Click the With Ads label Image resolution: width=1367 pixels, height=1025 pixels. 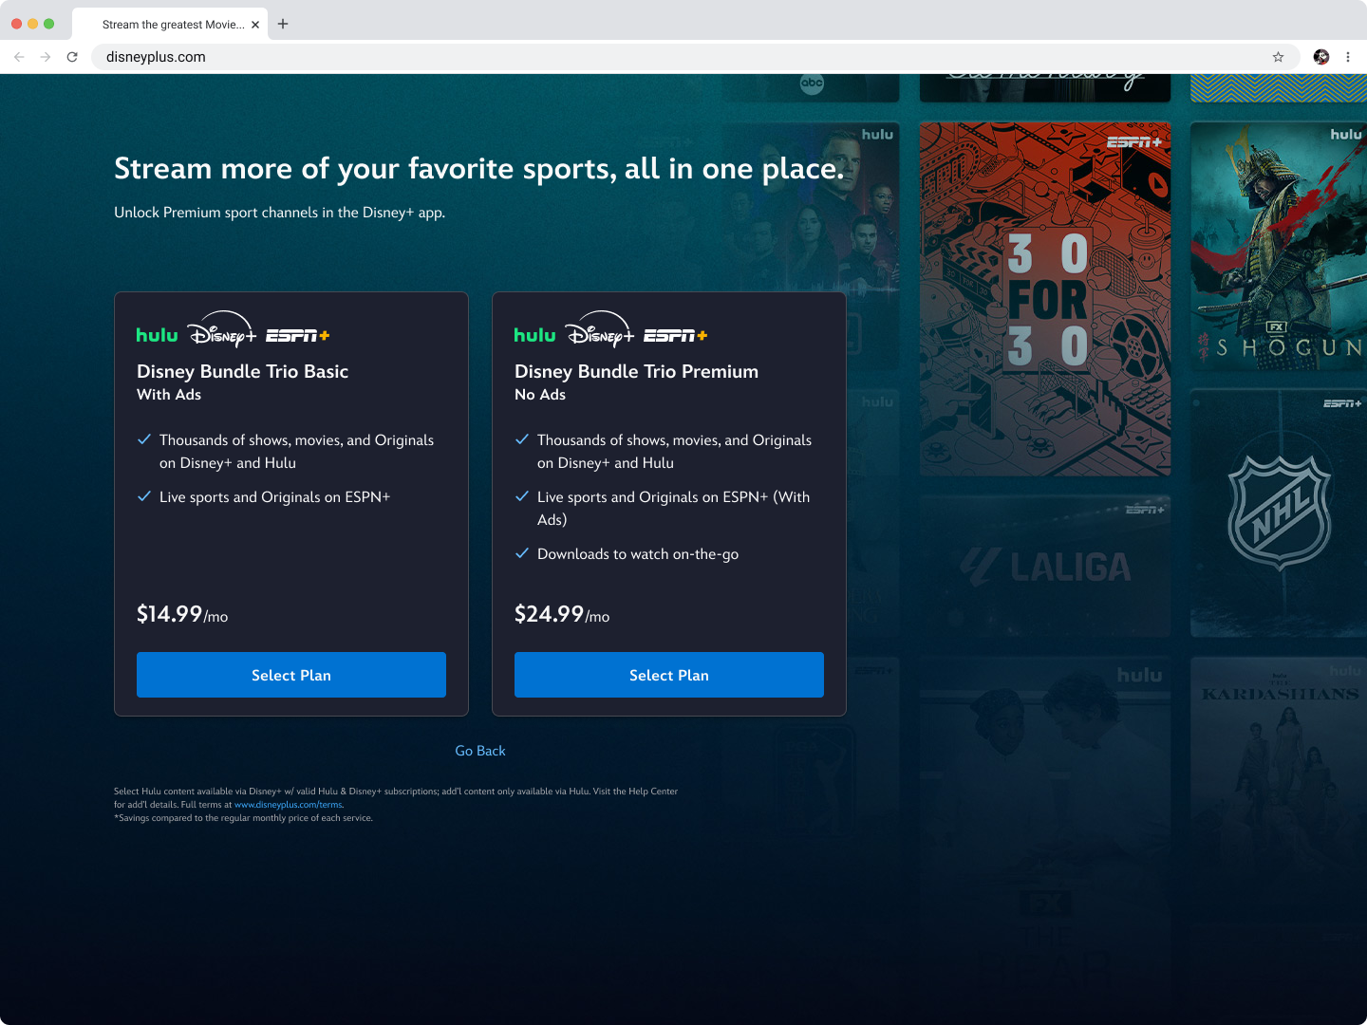pos(169,395)
